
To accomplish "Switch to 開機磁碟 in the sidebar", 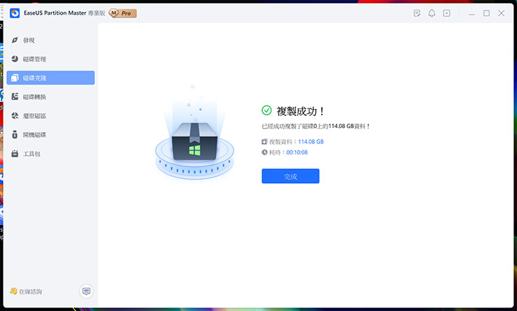I will click(50, 135).
